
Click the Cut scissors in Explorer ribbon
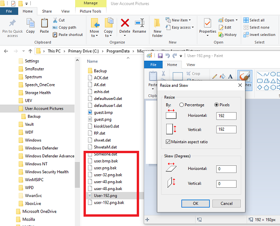(55, 20)
